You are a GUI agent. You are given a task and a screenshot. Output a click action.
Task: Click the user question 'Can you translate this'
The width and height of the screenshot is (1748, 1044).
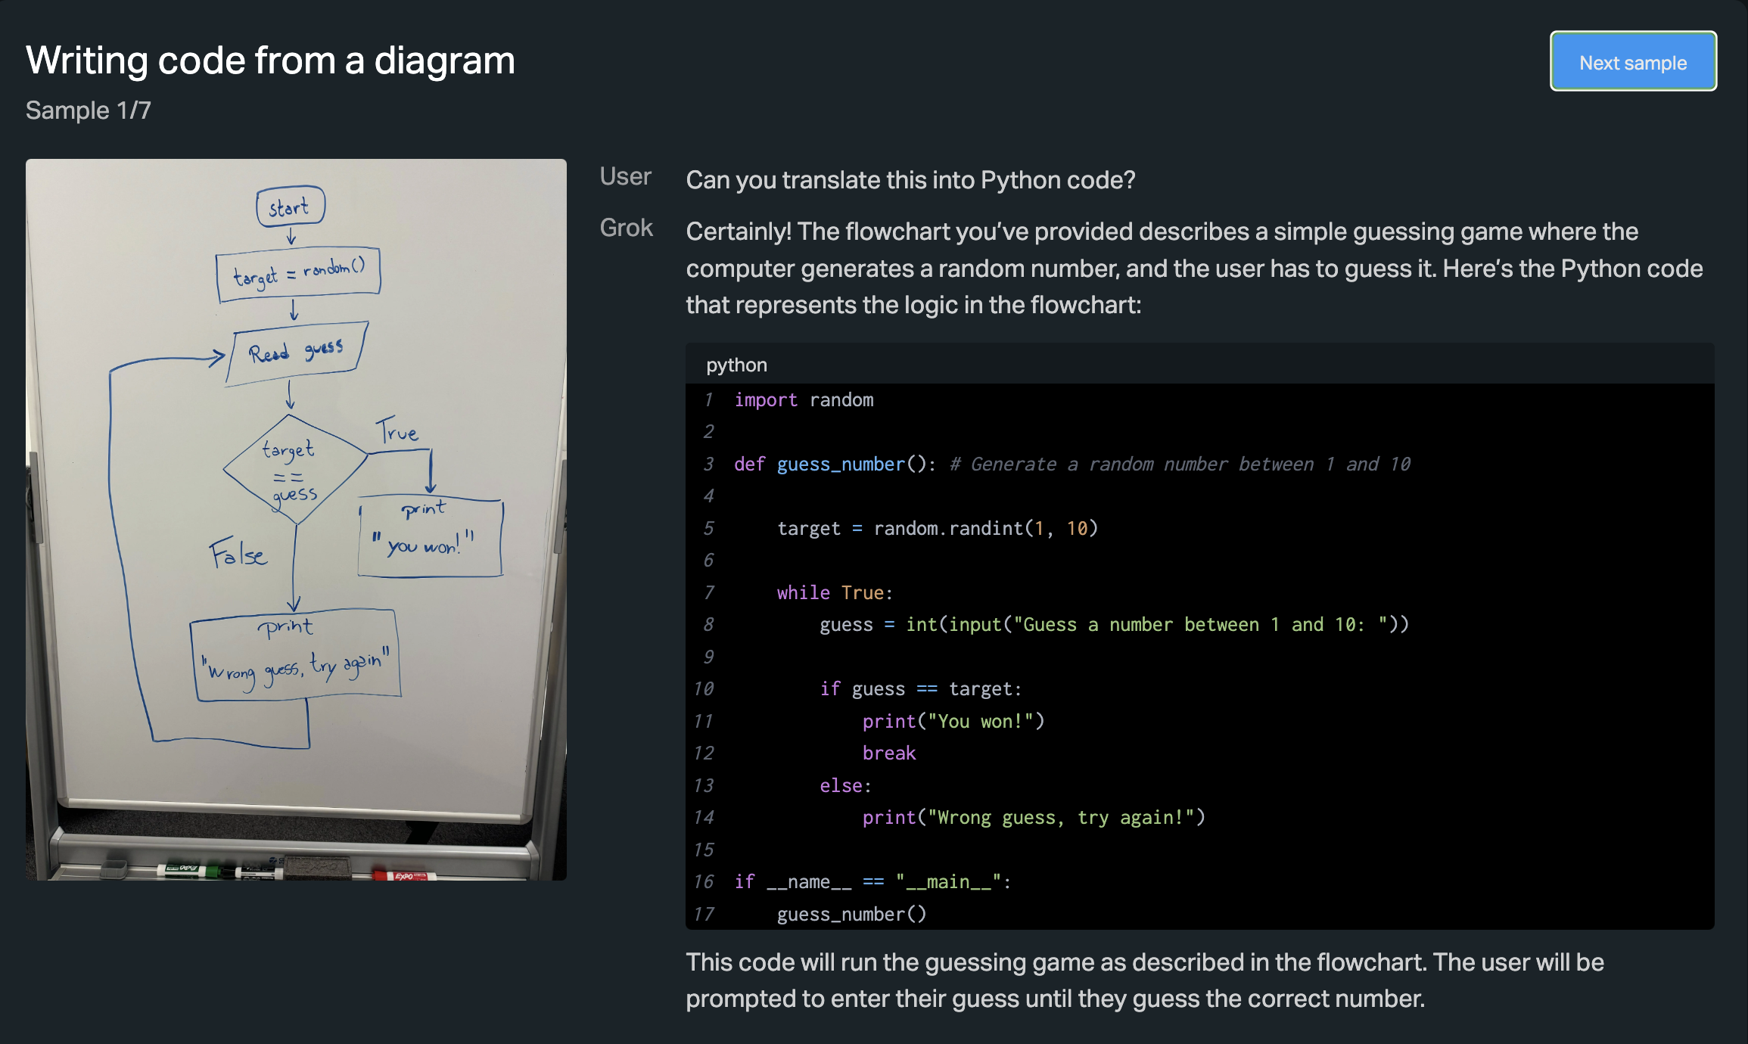[910, 180]
